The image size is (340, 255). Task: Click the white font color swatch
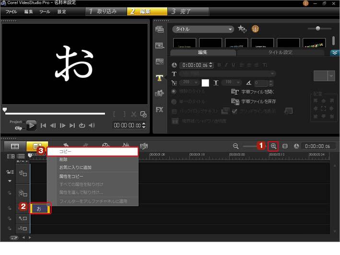(205, 83)
